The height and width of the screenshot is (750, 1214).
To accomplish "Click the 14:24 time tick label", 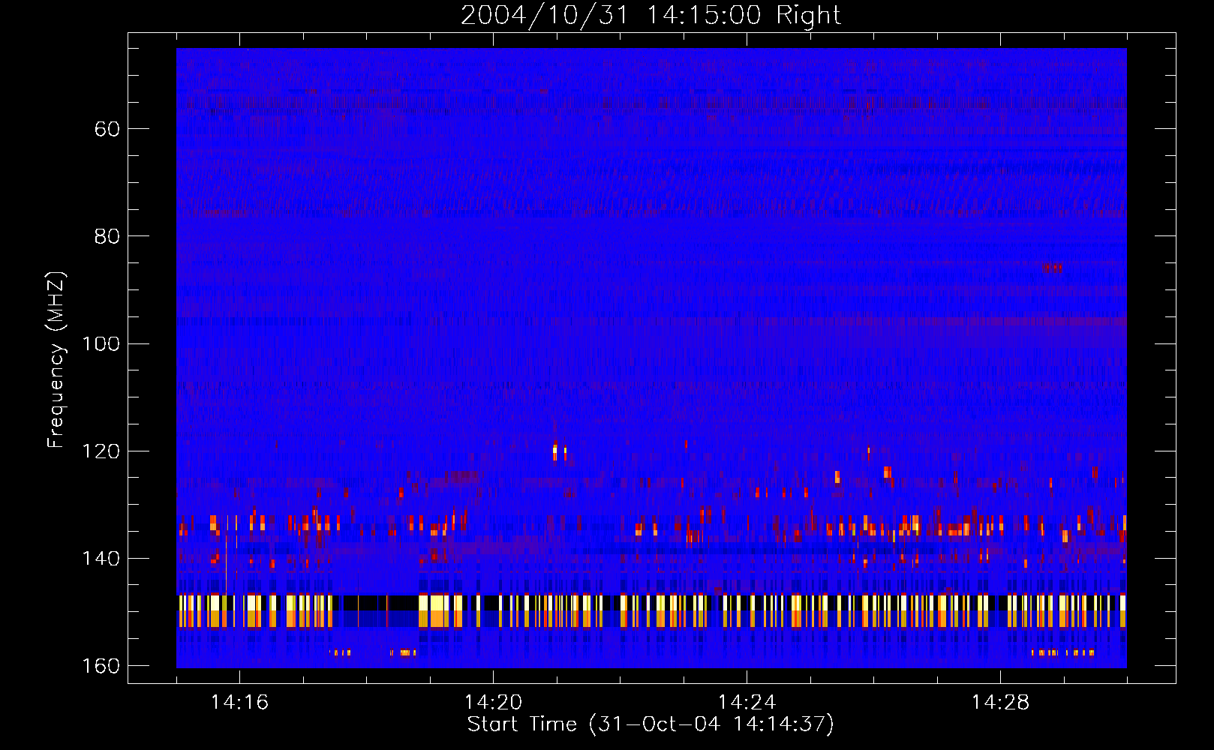I will click(x=747, y=703).
